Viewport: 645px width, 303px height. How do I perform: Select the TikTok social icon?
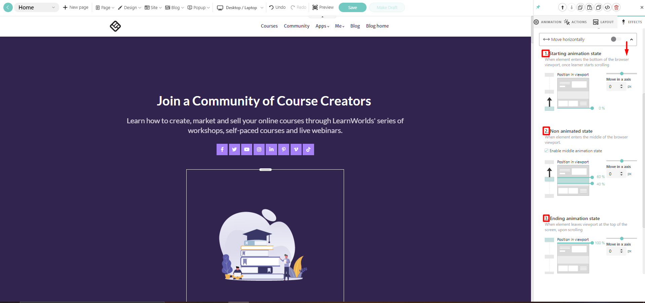[x=308, y=149]
